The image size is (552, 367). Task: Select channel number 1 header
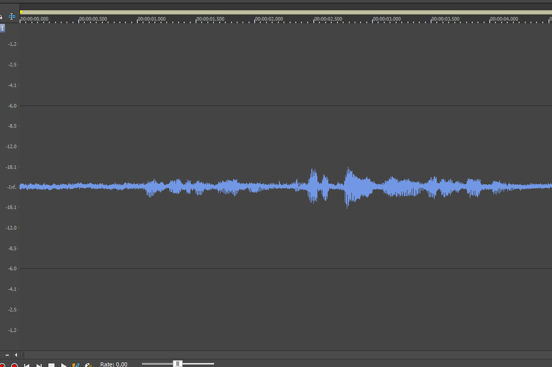(x=2, y=28)
